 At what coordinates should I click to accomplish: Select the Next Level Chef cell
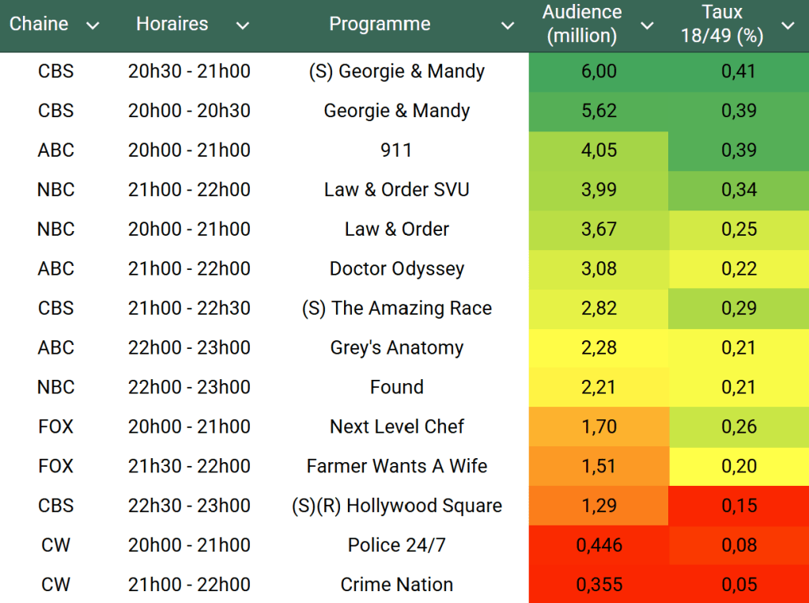click(396, 427)
